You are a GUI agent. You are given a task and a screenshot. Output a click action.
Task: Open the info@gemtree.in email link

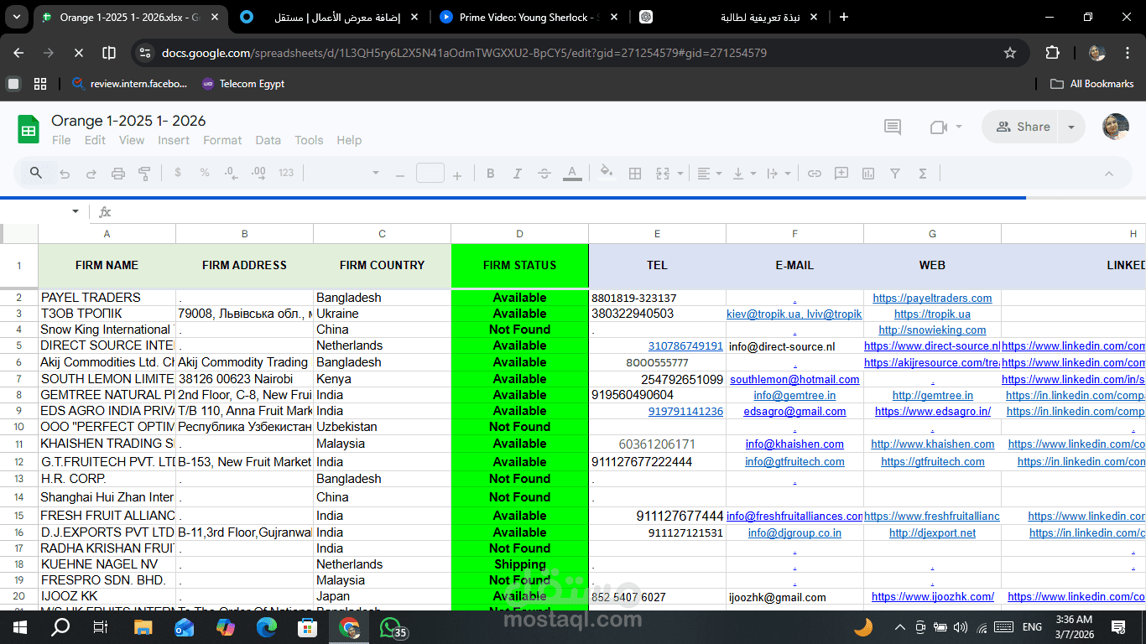794,395
